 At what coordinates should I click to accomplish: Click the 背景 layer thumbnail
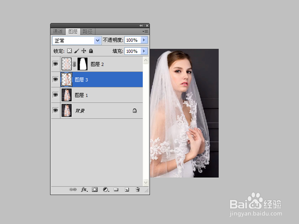click(67, 111)
